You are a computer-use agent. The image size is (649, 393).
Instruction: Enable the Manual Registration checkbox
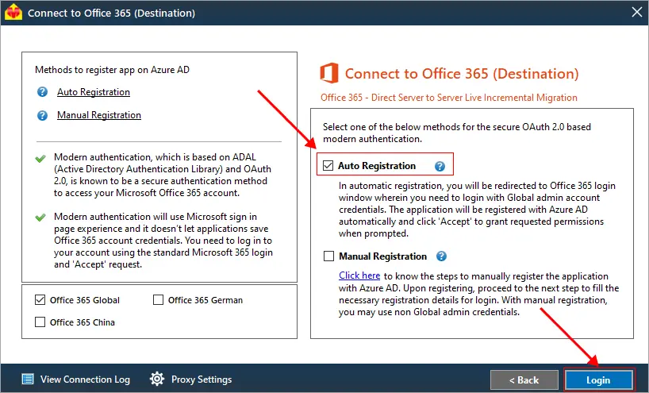pos(328,256)
